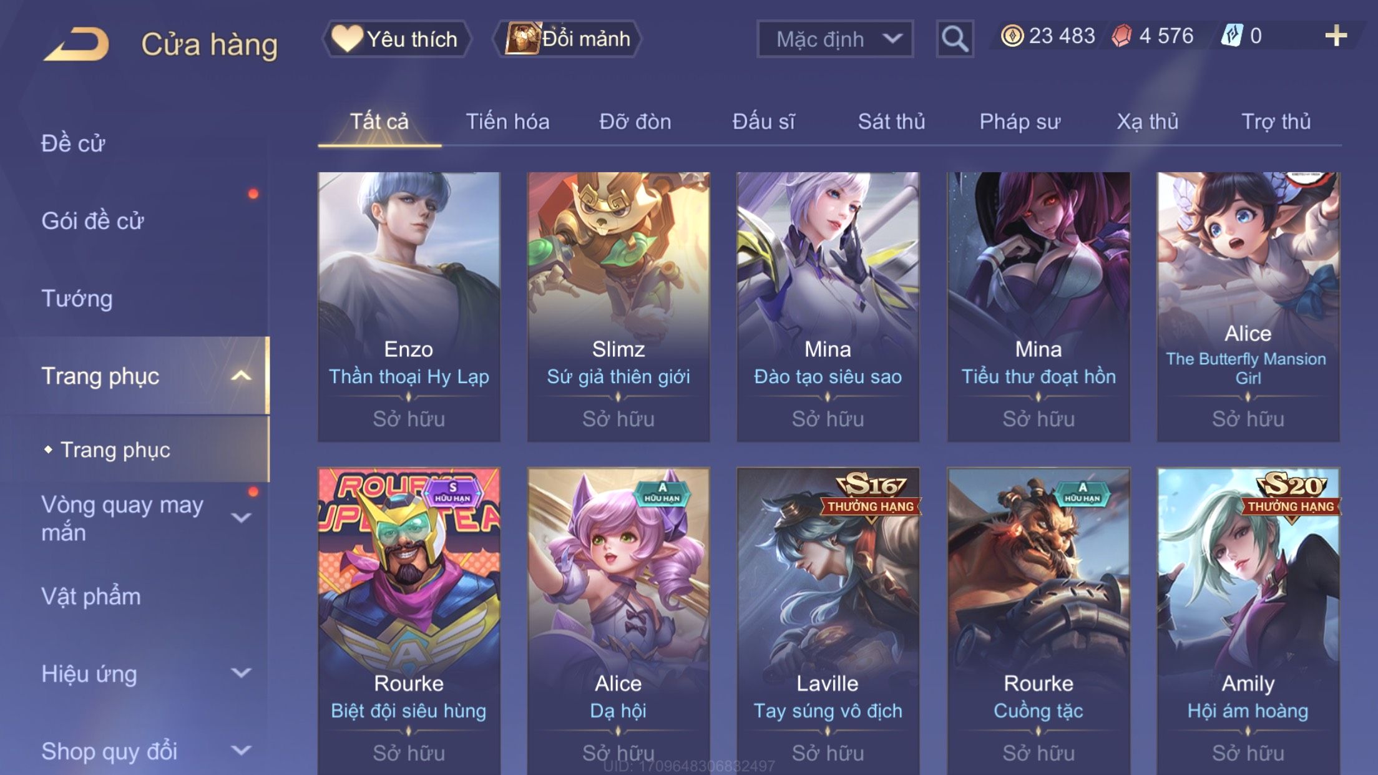This screenshot has height=775, width=1378.
Task: Open the Mặc định sort dropdown
Action: (x=834, y=39)
